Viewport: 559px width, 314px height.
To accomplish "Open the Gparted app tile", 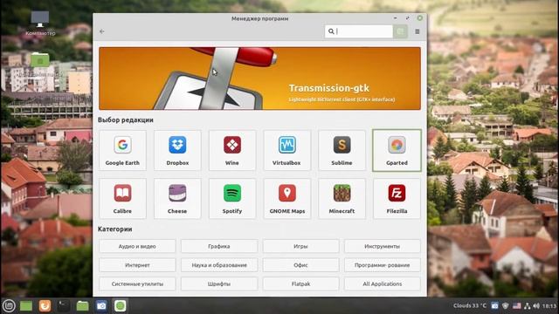I will click(x=397, y=150).
